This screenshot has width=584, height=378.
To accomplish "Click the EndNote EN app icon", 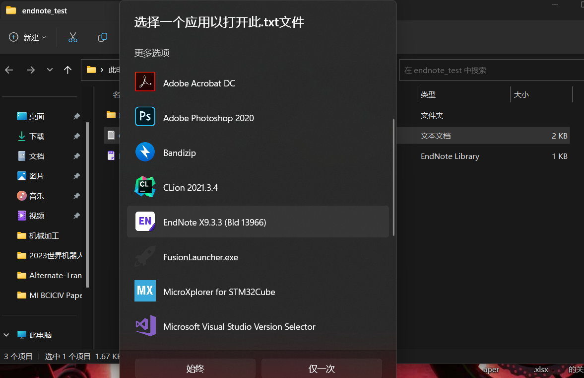I will click(x=145, y=222).
